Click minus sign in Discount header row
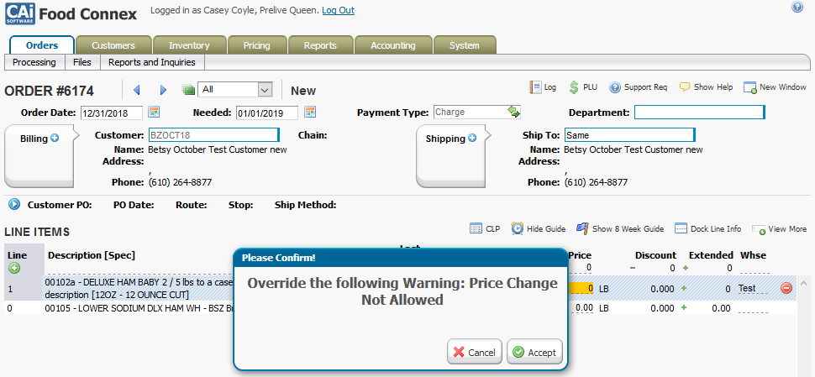Screen dimensions: 815x377 click(633, 268)
